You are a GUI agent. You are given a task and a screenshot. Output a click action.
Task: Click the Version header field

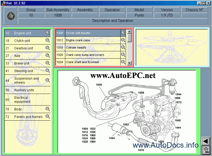tap(167, 10)
